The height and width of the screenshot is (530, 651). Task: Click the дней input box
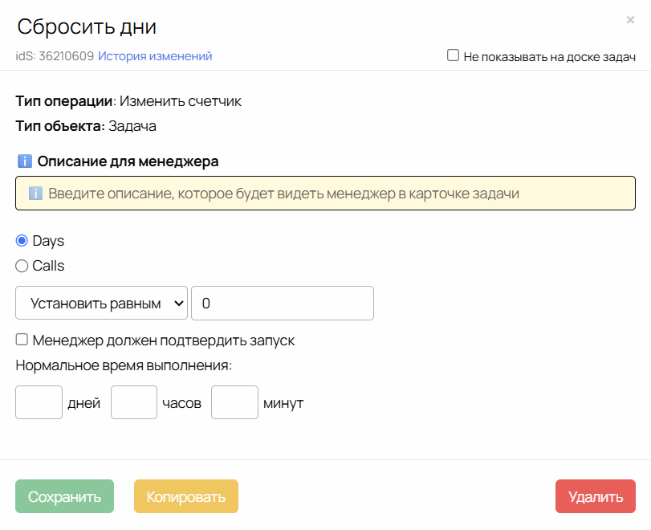click(39, 402)
